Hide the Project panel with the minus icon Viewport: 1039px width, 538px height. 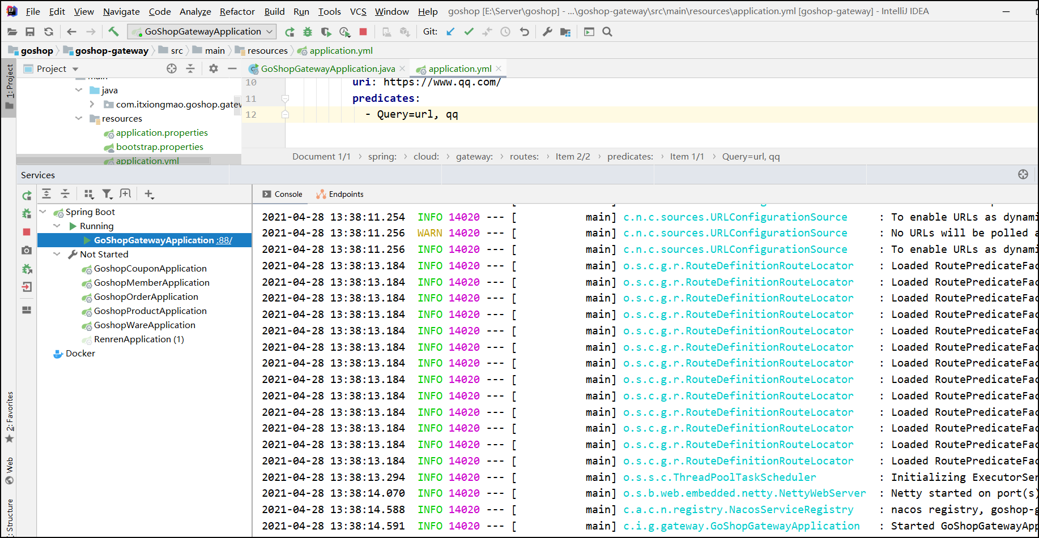(232, 68)
